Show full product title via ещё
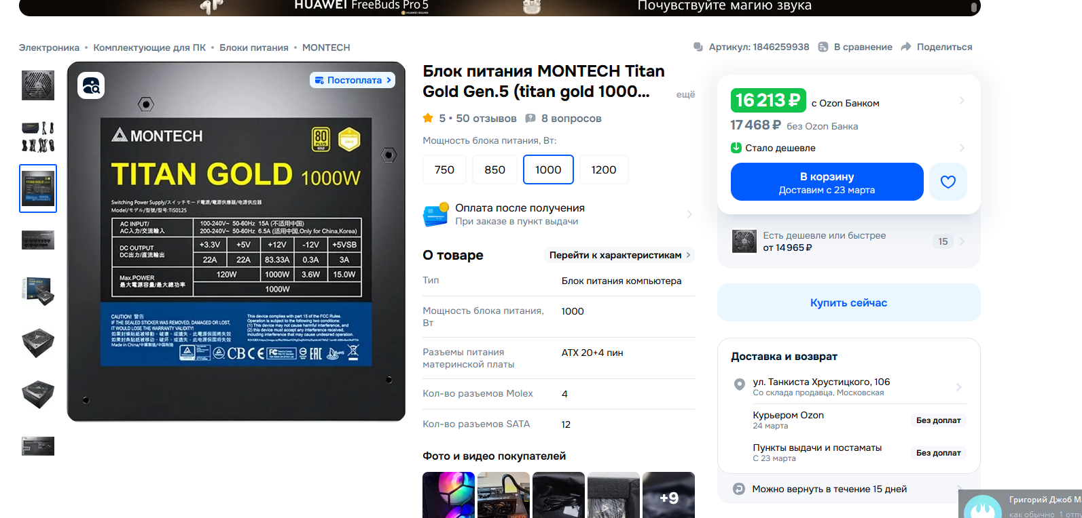The width and height of the screenshot is (1082, 518). click(685, 94)
